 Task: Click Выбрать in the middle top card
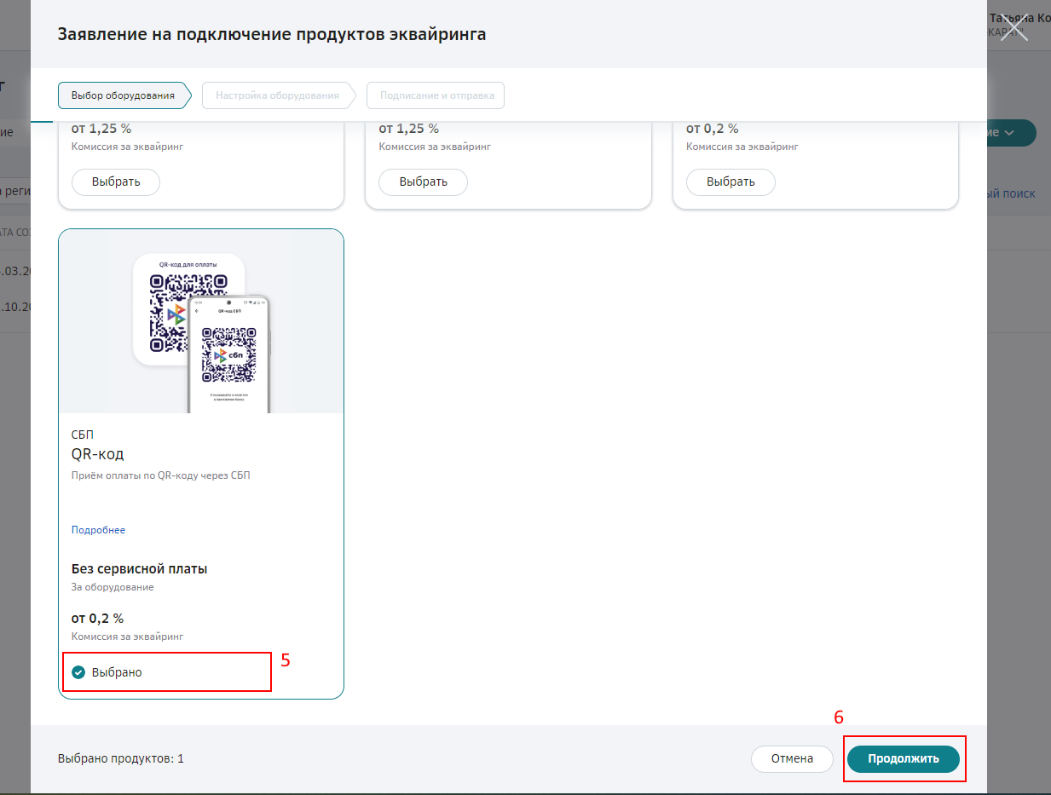click(424, 181)
